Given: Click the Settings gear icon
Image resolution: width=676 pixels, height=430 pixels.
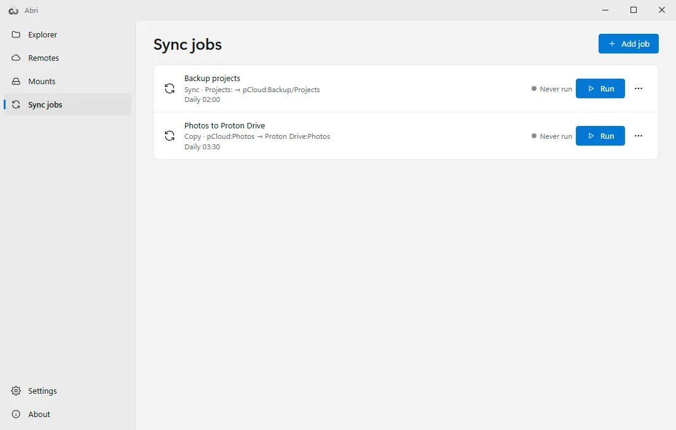Looking at the screenshot, I should click(16, 391).
